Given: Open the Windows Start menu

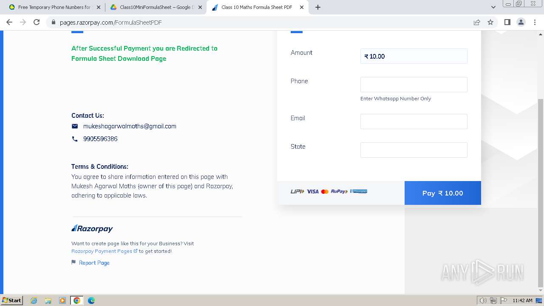Looking at the screenshot, I should click(x=12, y=300).
